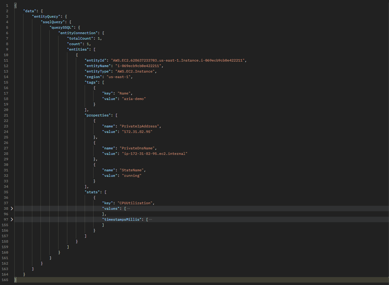Select line number 1 in the gutter
This screenshot has height=285, width=389.
7,5
